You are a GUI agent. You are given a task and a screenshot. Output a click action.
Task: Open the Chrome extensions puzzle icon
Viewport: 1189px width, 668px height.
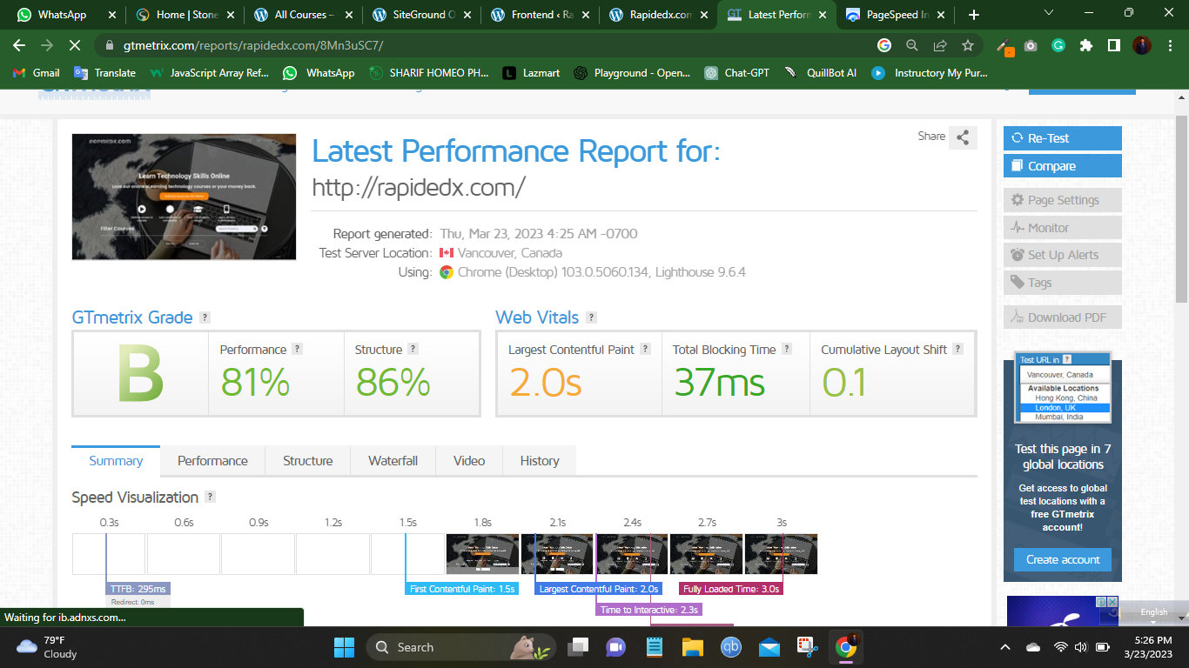1085,45
